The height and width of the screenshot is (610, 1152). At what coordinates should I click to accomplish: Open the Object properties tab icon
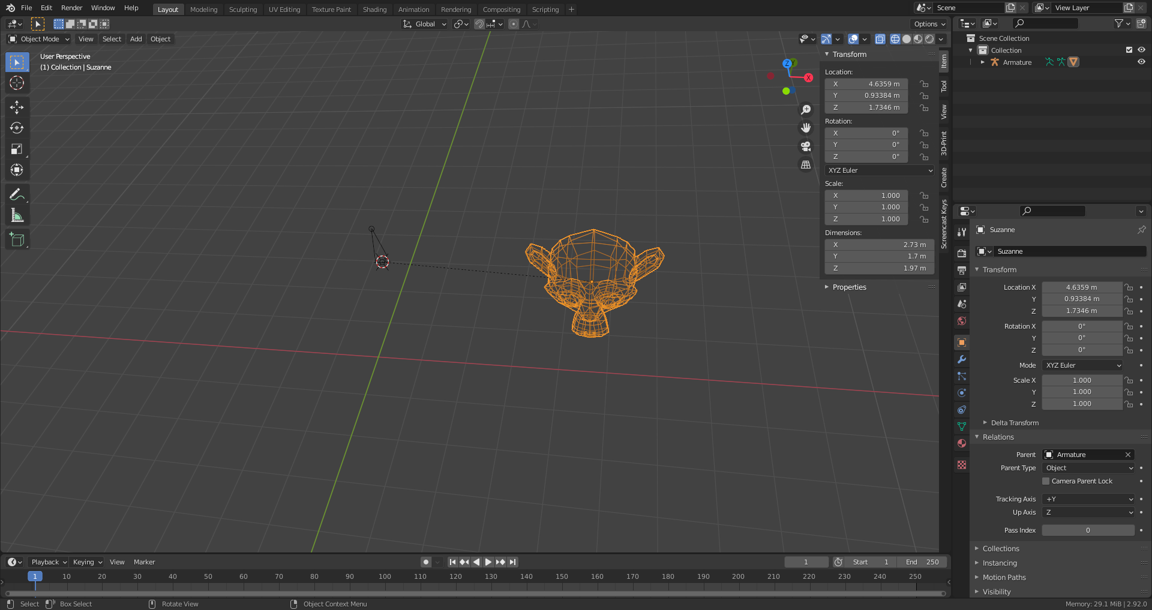tap(962, 342)
